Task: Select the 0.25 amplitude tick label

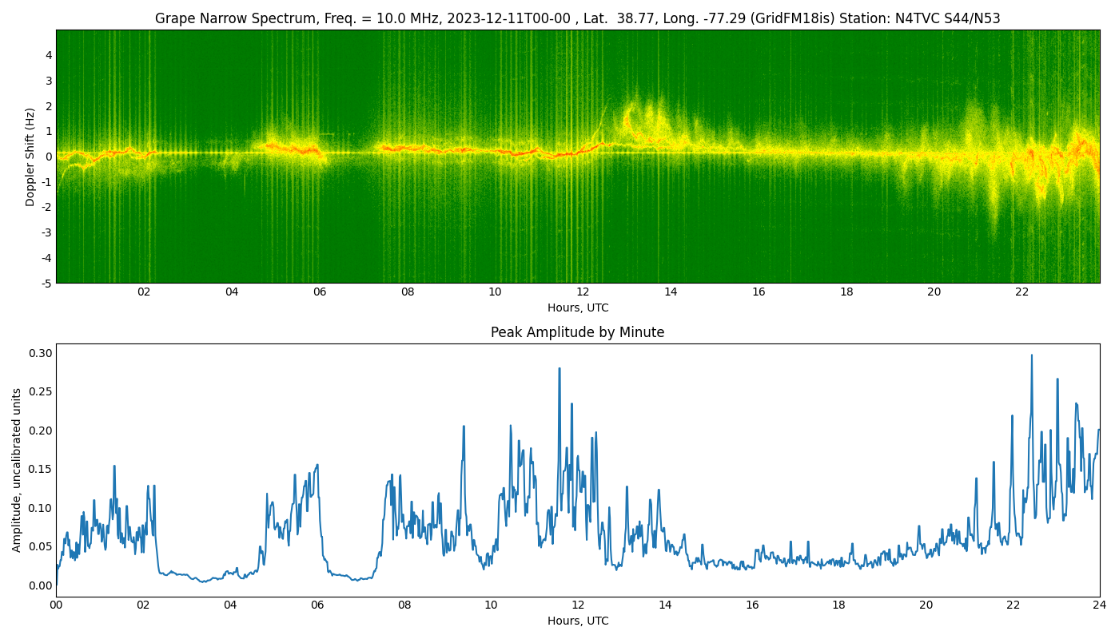Action: coord(41,391)
